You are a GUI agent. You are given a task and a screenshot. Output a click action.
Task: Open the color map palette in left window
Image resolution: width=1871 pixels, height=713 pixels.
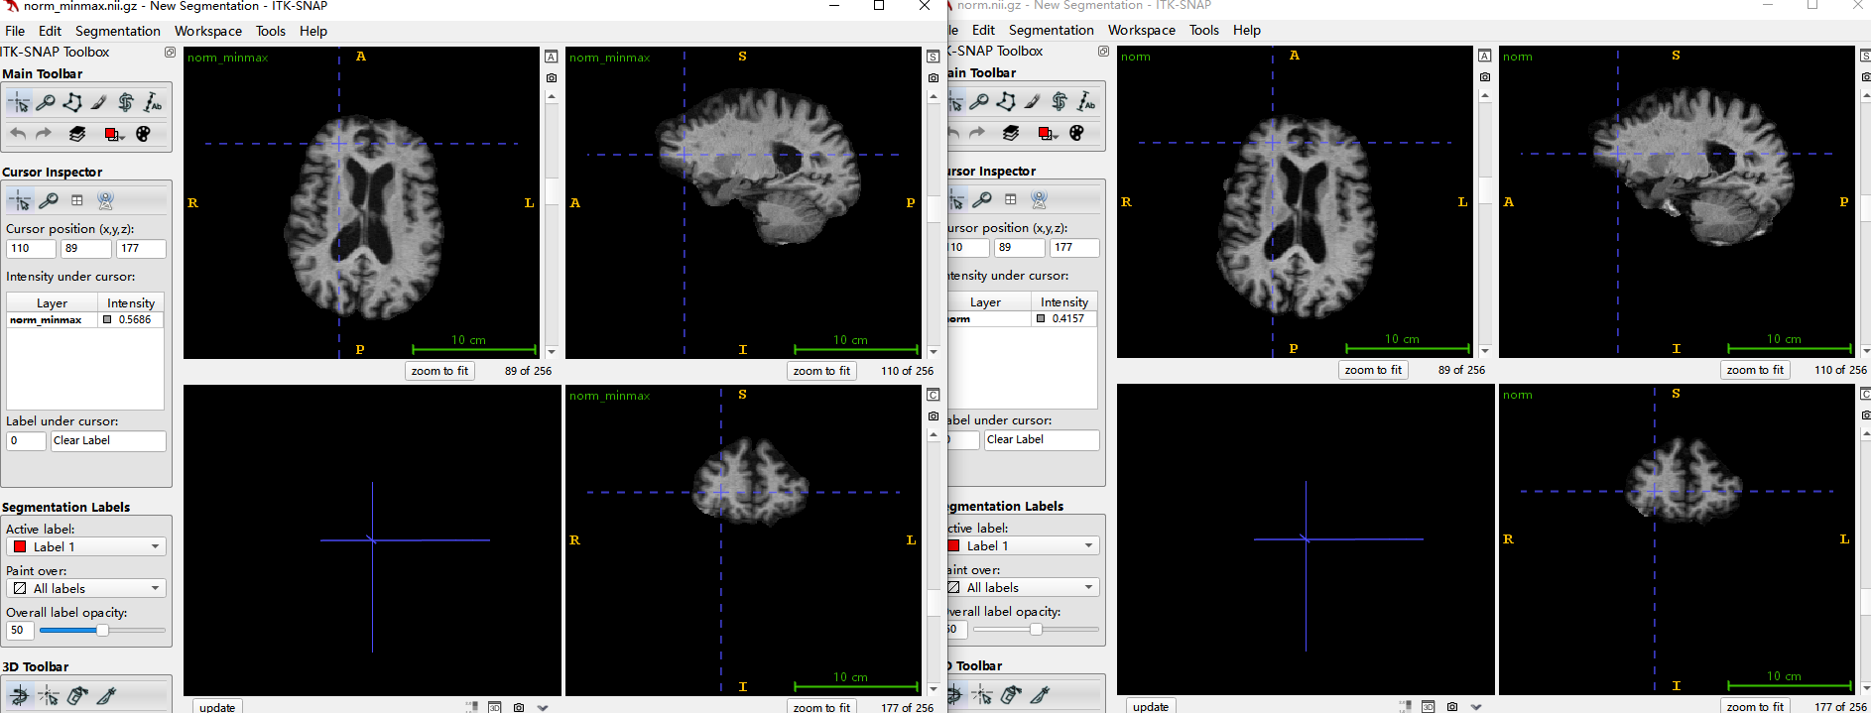(143, 134)
